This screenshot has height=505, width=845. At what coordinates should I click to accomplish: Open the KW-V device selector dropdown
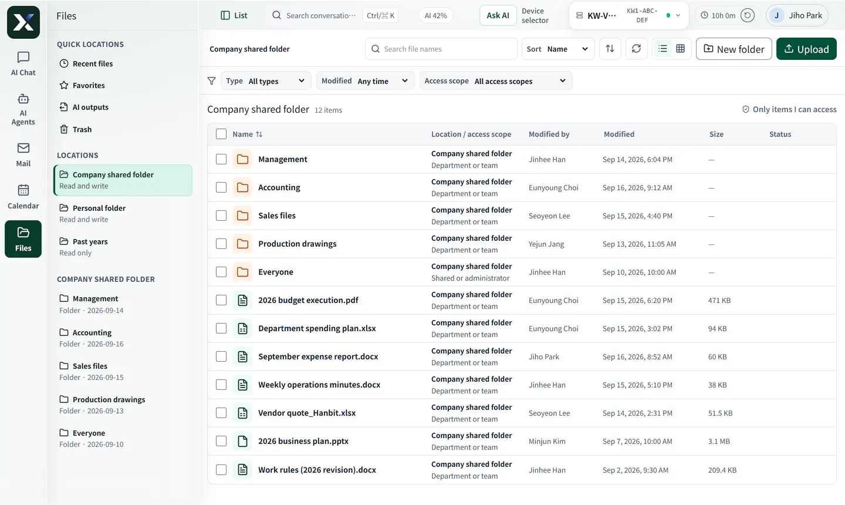[628, 15]
